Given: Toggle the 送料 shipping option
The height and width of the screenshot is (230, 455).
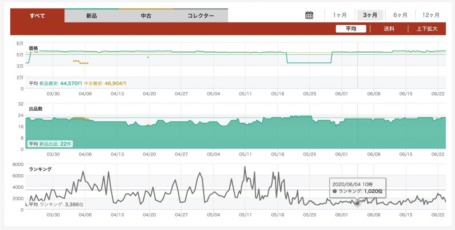Looking at the screenshot, I should coord(389,29).
